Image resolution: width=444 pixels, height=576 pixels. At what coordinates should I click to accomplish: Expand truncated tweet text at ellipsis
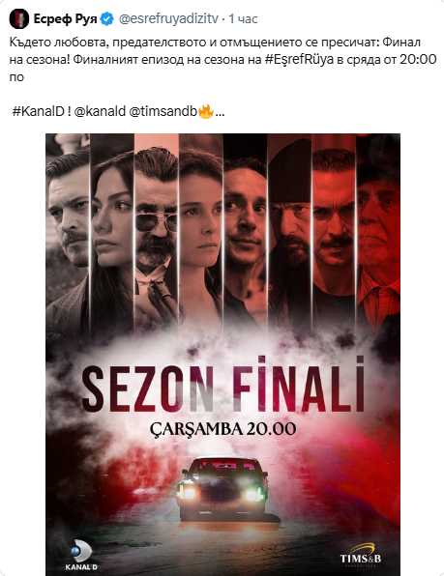point(220,112)
